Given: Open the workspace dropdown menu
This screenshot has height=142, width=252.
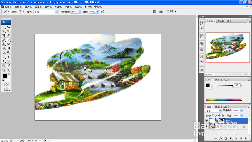Looking at the screenshot, I should coord(171,11).
